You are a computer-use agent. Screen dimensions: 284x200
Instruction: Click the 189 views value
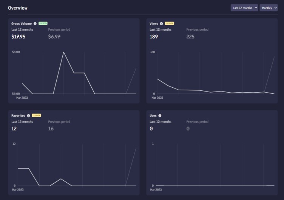click(154, 37)
